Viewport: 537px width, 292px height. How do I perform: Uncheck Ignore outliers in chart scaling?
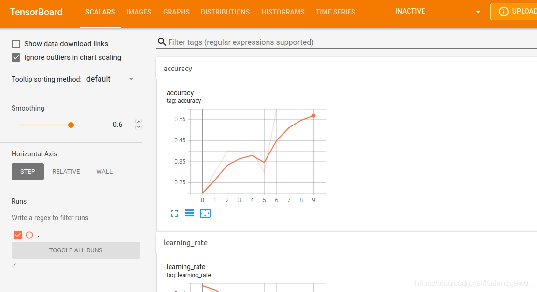pyautogui.click(x=16, y=57)
